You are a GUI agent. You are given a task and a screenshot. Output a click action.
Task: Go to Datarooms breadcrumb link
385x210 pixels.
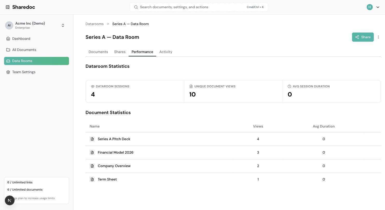pyautogui.click(x=95, y=24)
